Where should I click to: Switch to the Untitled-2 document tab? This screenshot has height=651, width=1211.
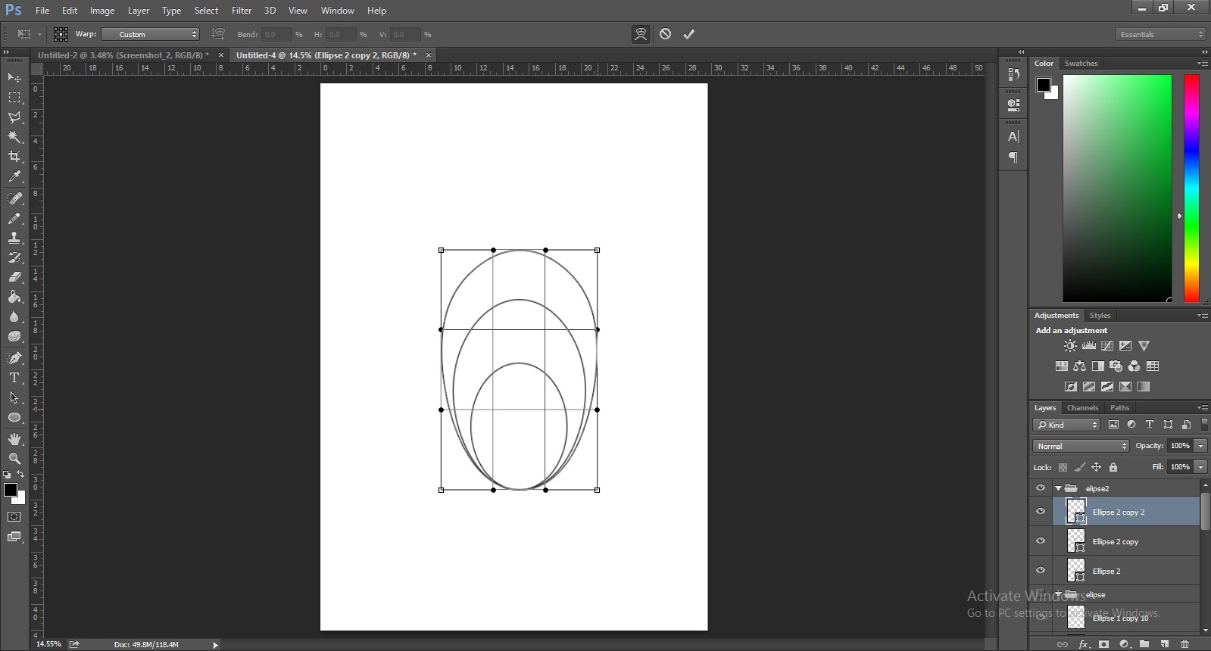point(123,55)
